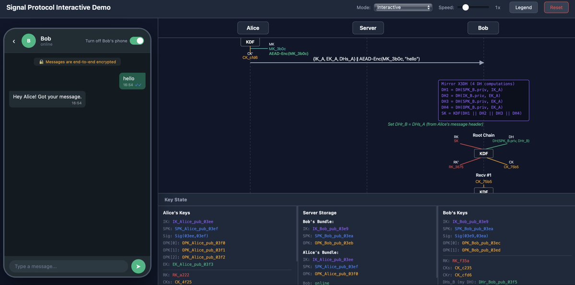
Task: Click CK_cfd6 in Bob's Keys panel
Action: [463, 275]
